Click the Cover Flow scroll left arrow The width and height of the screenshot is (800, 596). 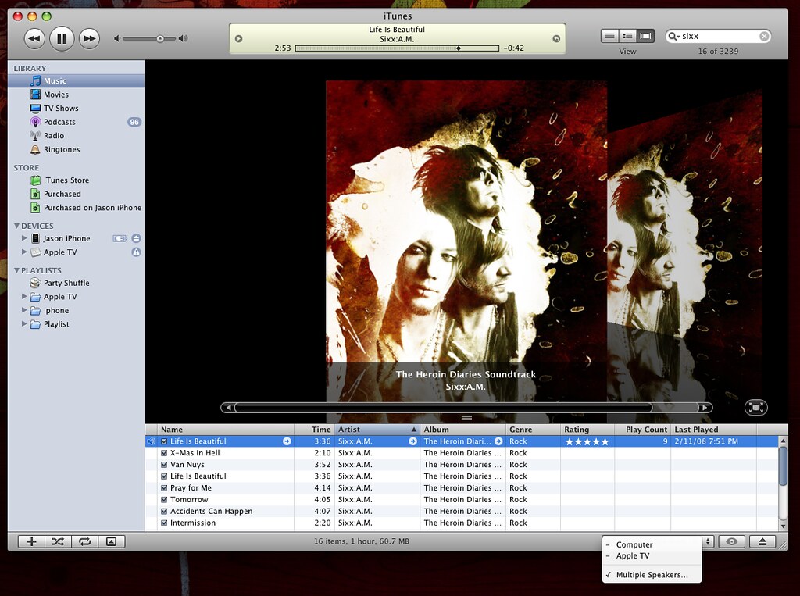tap(228, 408)
